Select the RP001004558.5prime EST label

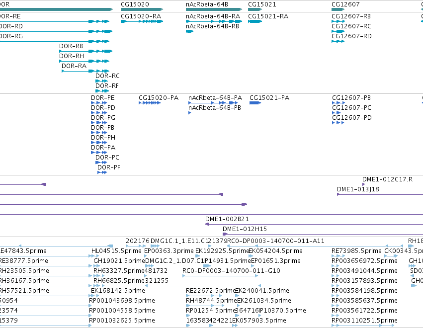point(122,311)
